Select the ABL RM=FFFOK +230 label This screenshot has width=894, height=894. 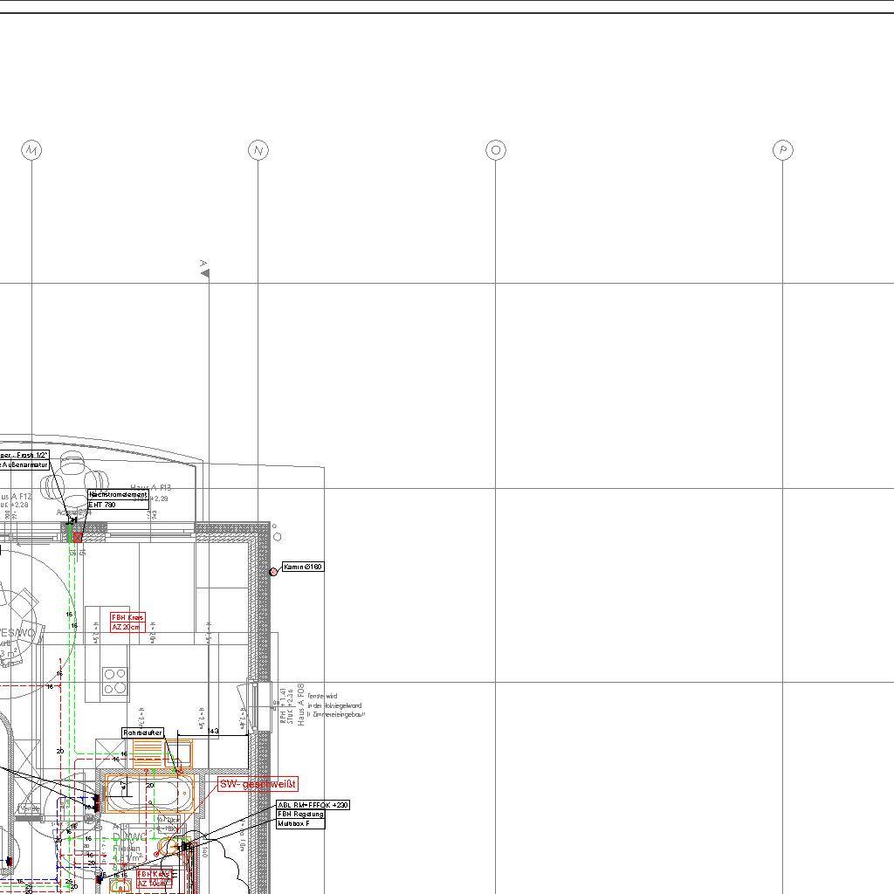[x=313, y=805]
